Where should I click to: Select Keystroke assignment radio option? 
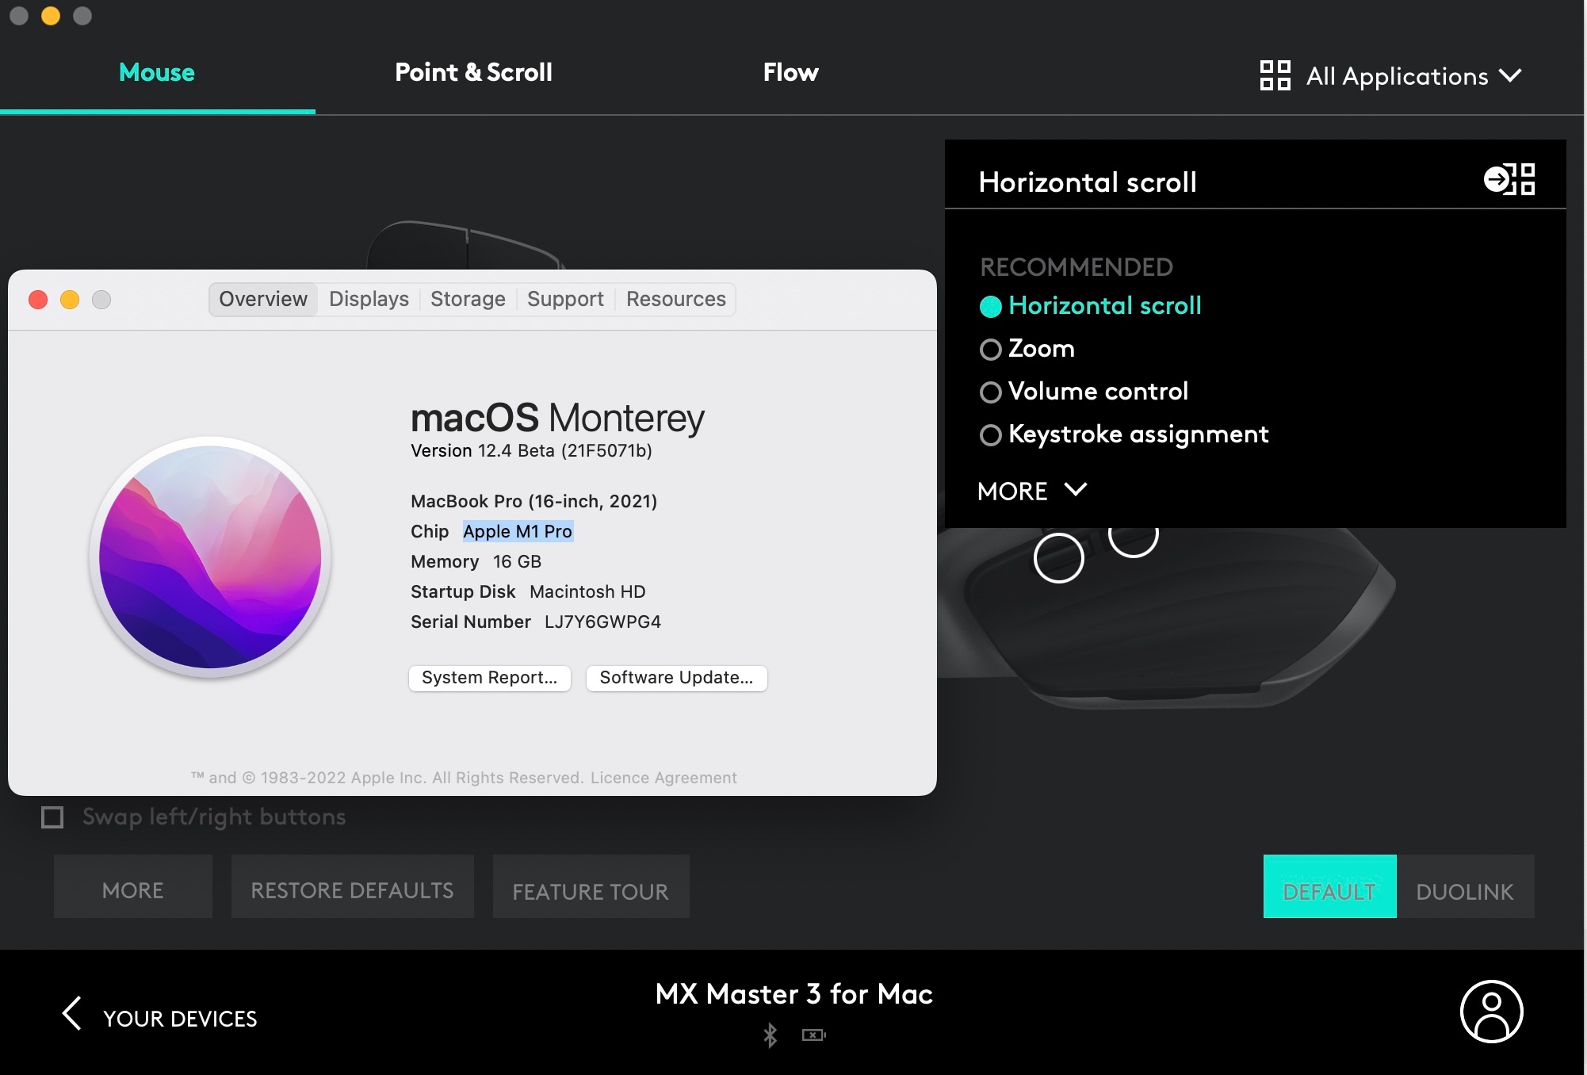[x=991, y=435]
